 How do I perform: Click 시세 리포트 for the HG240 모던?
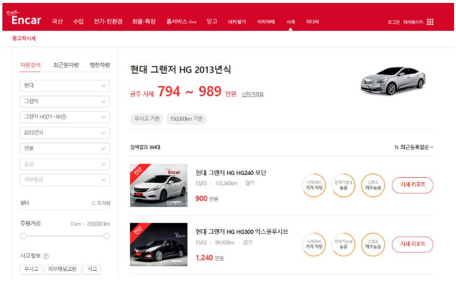click(413, 185)
